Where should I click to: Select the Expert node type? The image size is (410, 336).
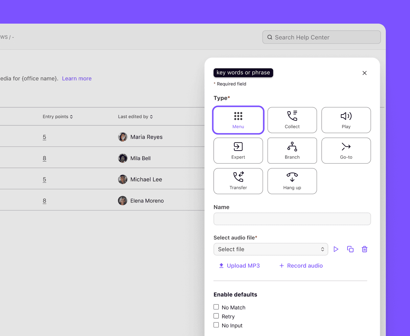click(x=238, y=151)
